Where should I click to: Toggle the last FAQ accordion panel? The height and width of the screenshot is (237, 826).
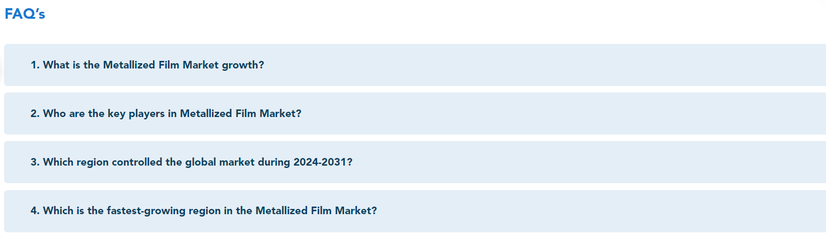[411, 211]
